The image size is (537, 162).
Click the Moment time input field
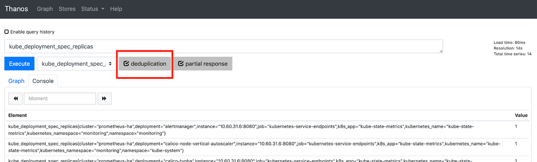[x=60, y=98]
